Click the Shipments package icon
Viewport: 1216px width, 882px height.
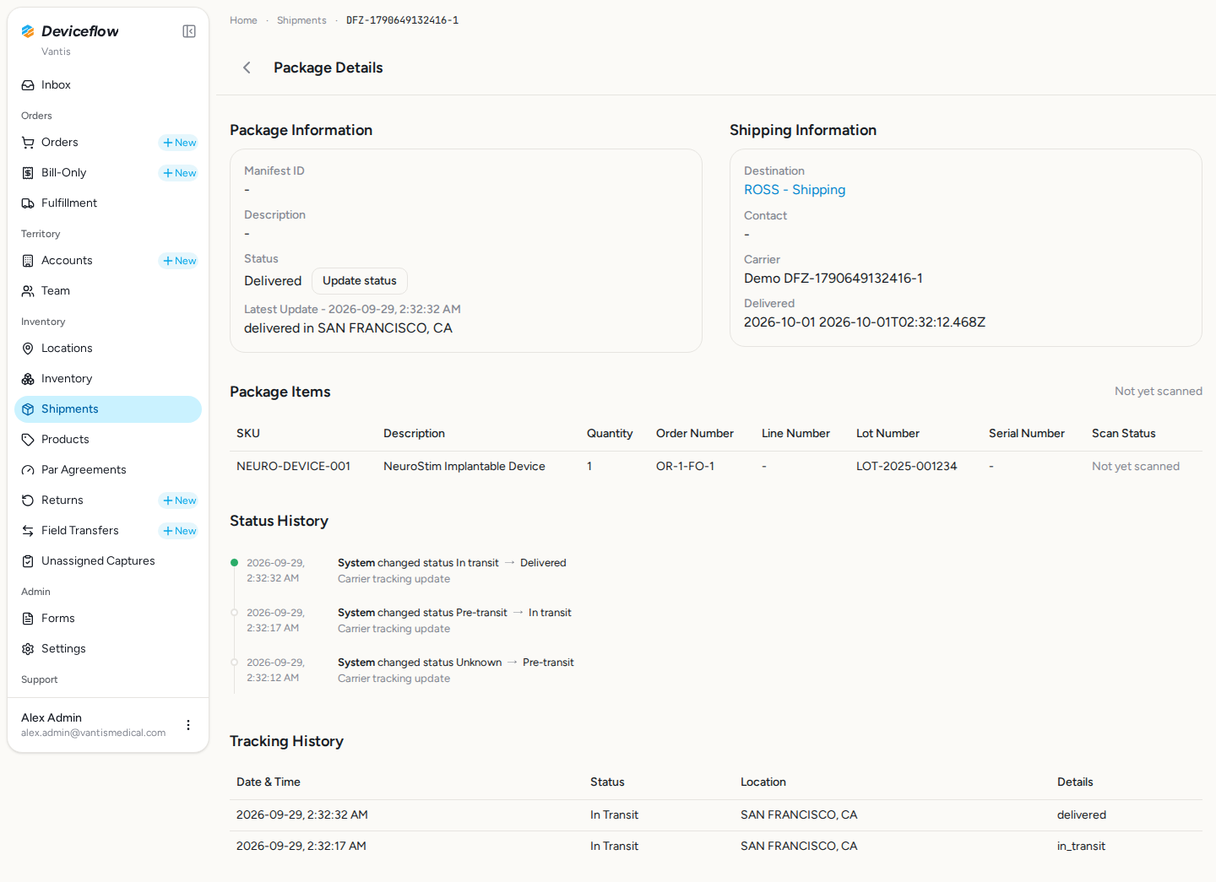coord(28,409)
